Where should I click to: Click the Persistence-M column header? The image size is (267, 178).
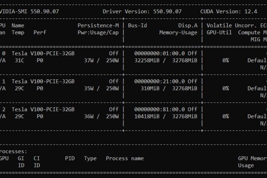click(x=98, y=26)
